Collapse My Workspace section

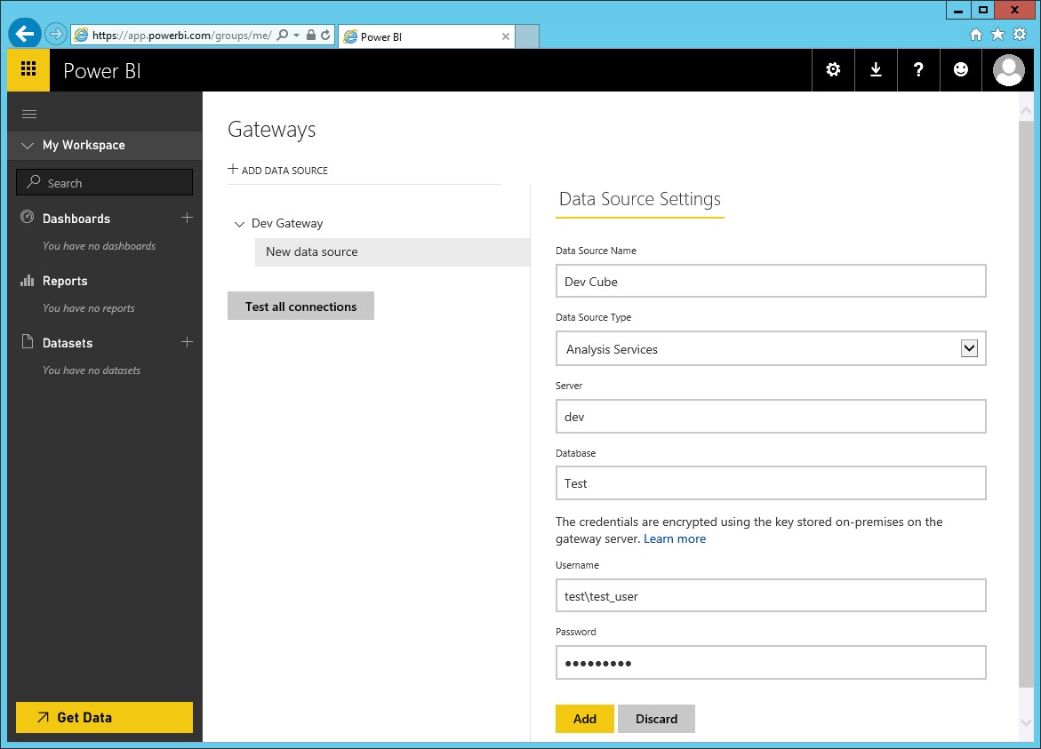(x=26, y=145)
